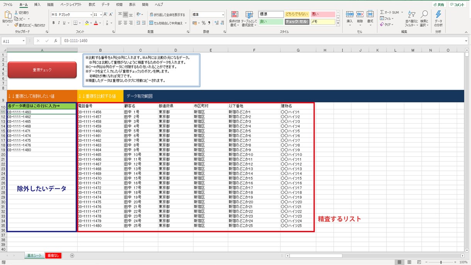Toggle Underline formatting

click(x=65, y=23)
